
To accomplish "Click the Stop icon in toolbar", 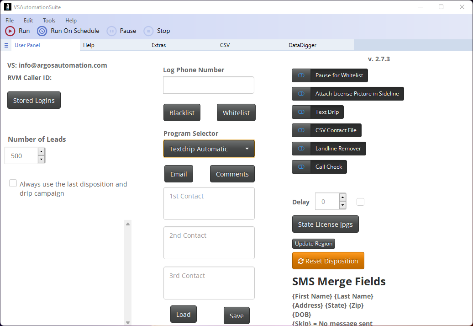I will click(x=148, y=31).
